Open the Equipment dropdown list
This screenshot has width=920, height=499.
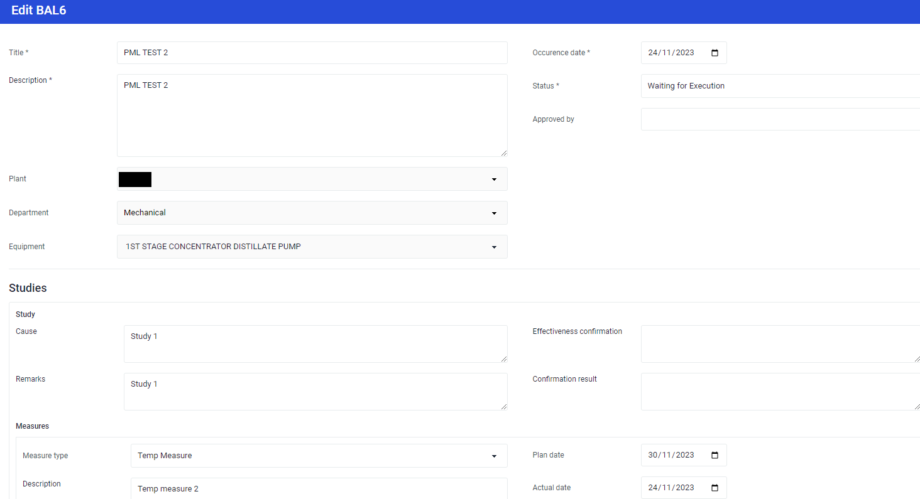tap(494, 247)
